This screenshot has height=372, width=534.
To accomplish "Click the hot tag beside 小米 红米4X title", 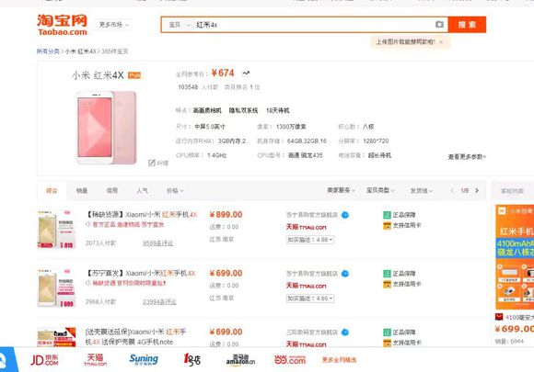I will tap(134, 75).
